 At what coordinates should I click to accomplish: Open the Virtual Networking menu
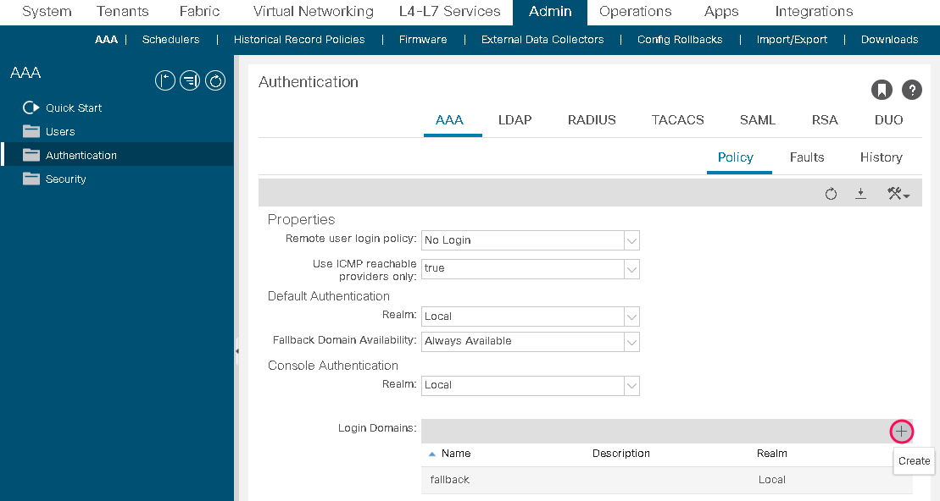tap(313, 11)
